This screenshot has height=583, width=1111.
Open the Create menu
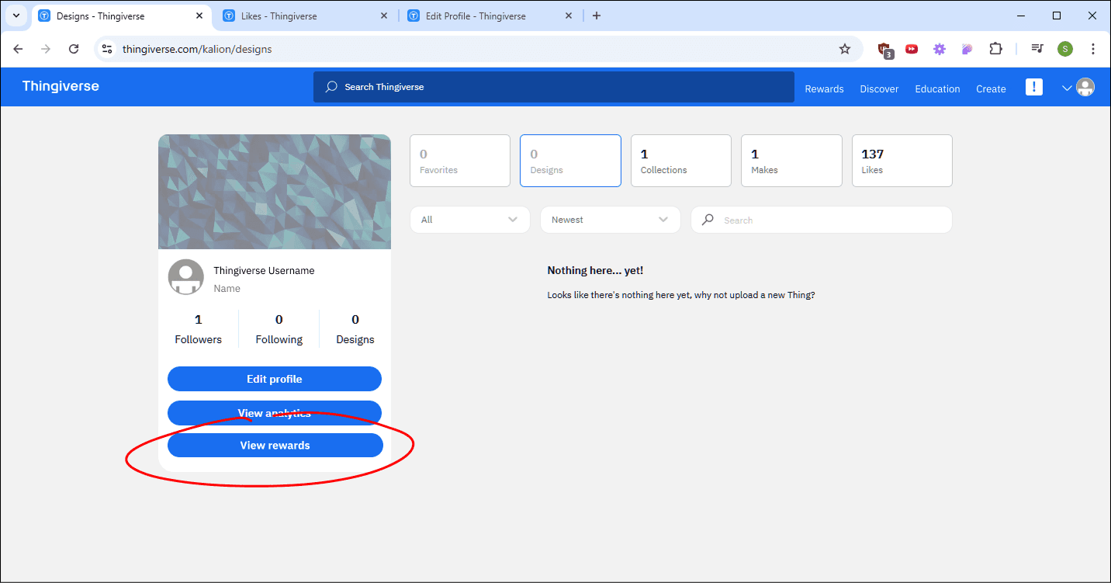click(x=991, y=88)
